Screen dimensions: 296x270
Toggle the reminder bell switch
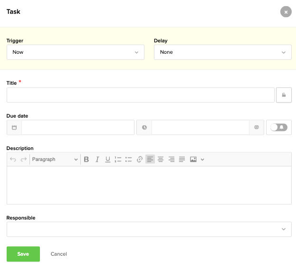tap(279, 128)
